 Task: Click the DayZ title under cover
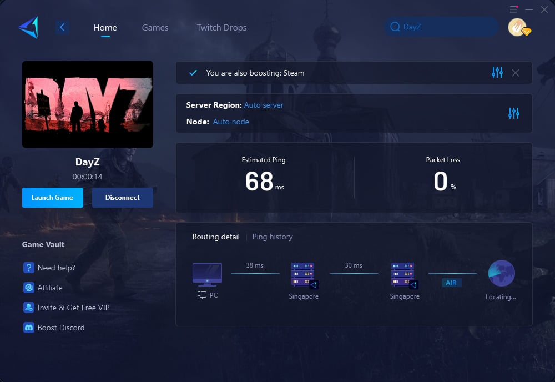pos(88,162)
